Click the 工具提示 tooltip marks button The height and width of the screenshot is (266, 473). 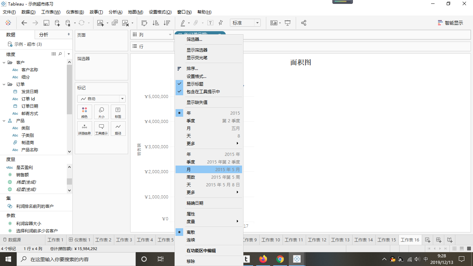pyautogui.click(x=101, y=128)
